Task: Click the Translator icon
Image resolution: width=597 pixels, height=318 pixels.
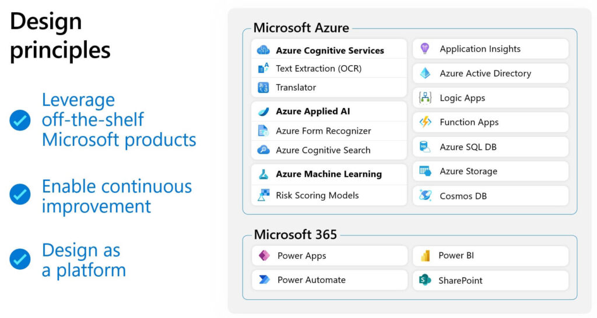Action: [263, 88]
